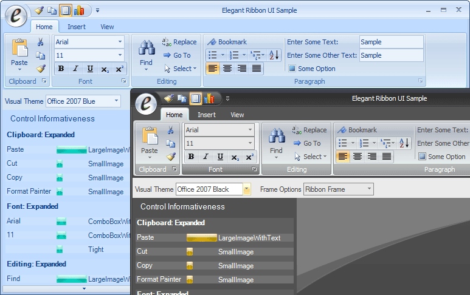Click Enter Some Other Text field in blue window
This screenshot has width=470, height=295.
pos(392,55)
